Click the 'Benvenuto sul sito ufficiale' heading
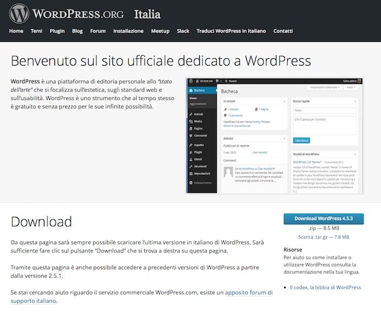 click(x=161, y=61)
